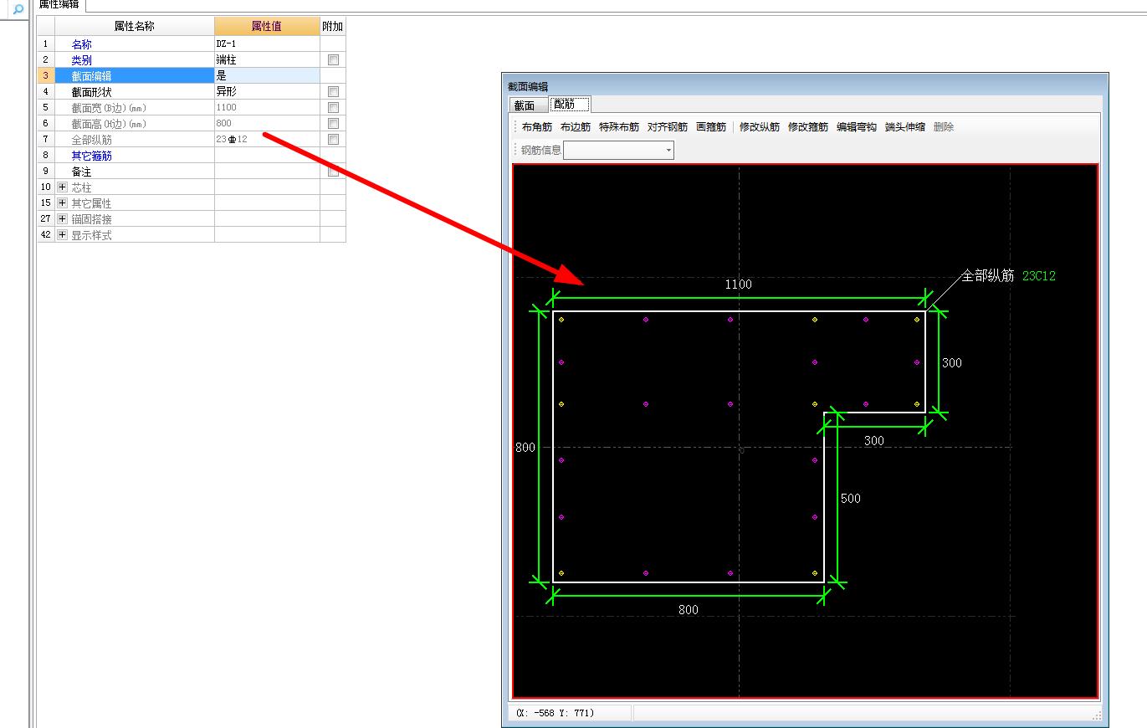Select the 类别 property label
The image size is (1147, 728).
click(81, 60)
